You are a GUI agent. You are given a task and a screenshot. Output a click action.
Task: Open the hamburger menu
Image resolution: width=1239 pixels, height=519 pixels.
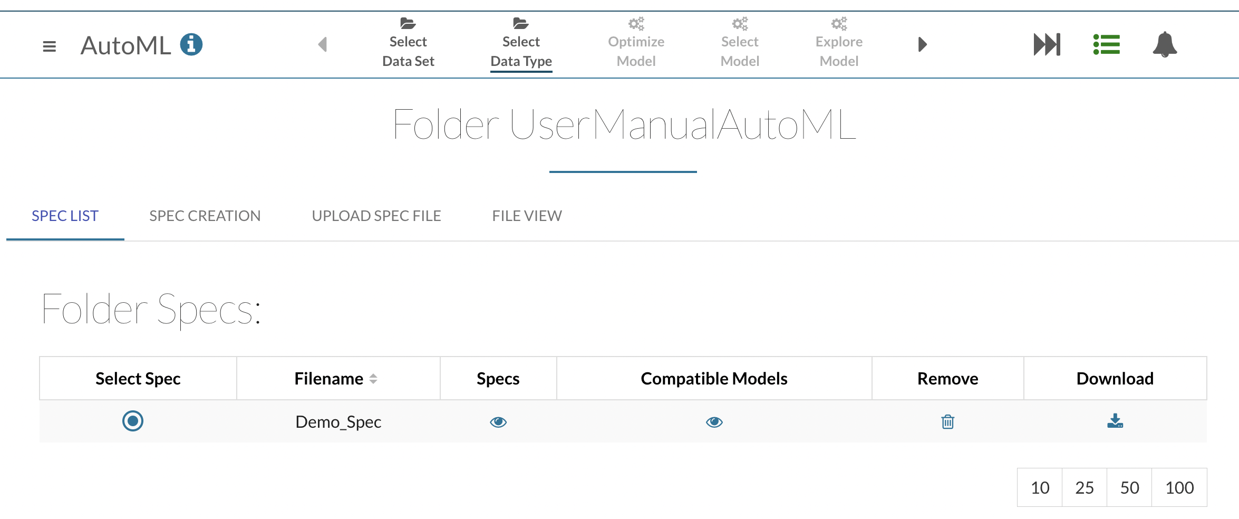coord(49,46)
